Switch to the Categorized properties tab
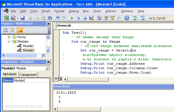174x112 pixels. click(28, 75)
